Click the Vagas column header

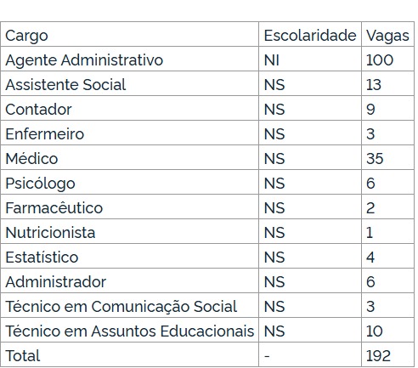coord(387,36)
